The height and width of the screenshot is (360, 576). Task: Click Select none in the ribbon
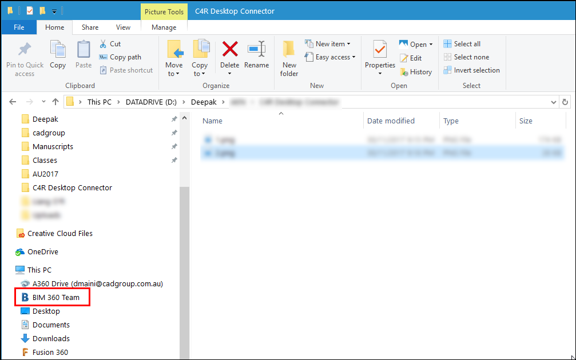pyautogui.click(x=466, y=57)
